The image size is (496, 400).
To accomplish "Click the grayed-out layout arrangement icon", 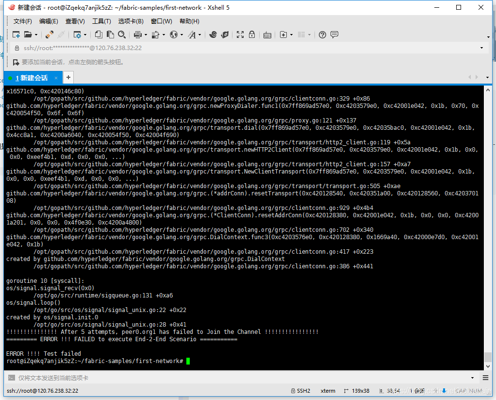I will pyautogui.click(x=301, y=35).
